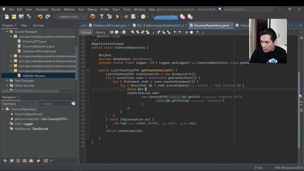Click the red error marker atop the error stripe
Viewport: 304px width, 171px height.
click(x=302, y=38)
